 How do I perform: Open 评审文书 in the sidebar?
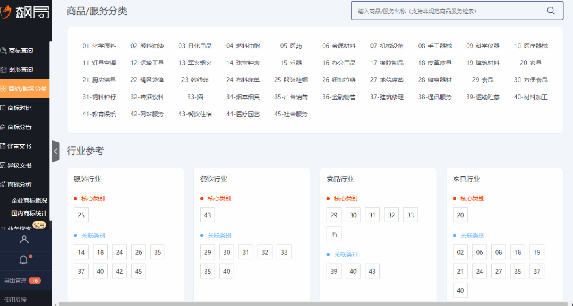pos(20,146)
